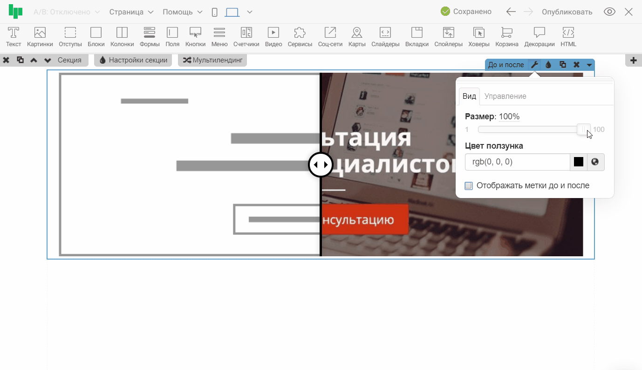Click the Корзина cart widget icon
Viewport: 642px width, 370px height.
click(506, 37)
